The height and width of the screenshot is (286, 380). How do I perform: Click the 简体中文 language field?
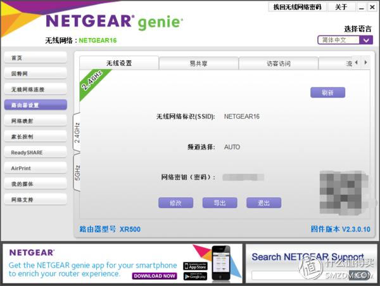tap(339, 40)
